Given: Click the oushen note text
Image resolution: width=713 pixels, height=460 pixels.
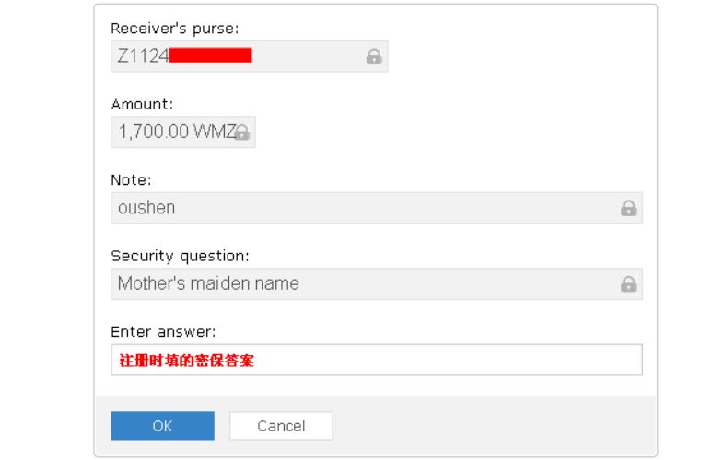Looking at the screenshot, I should pos(146,208).
